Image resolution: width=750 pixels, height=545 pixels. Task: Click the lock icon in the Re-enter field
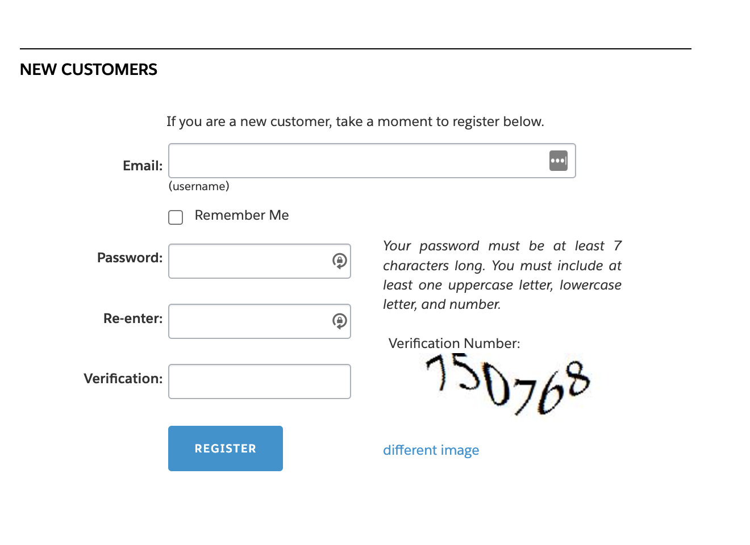tap(340, 321)
